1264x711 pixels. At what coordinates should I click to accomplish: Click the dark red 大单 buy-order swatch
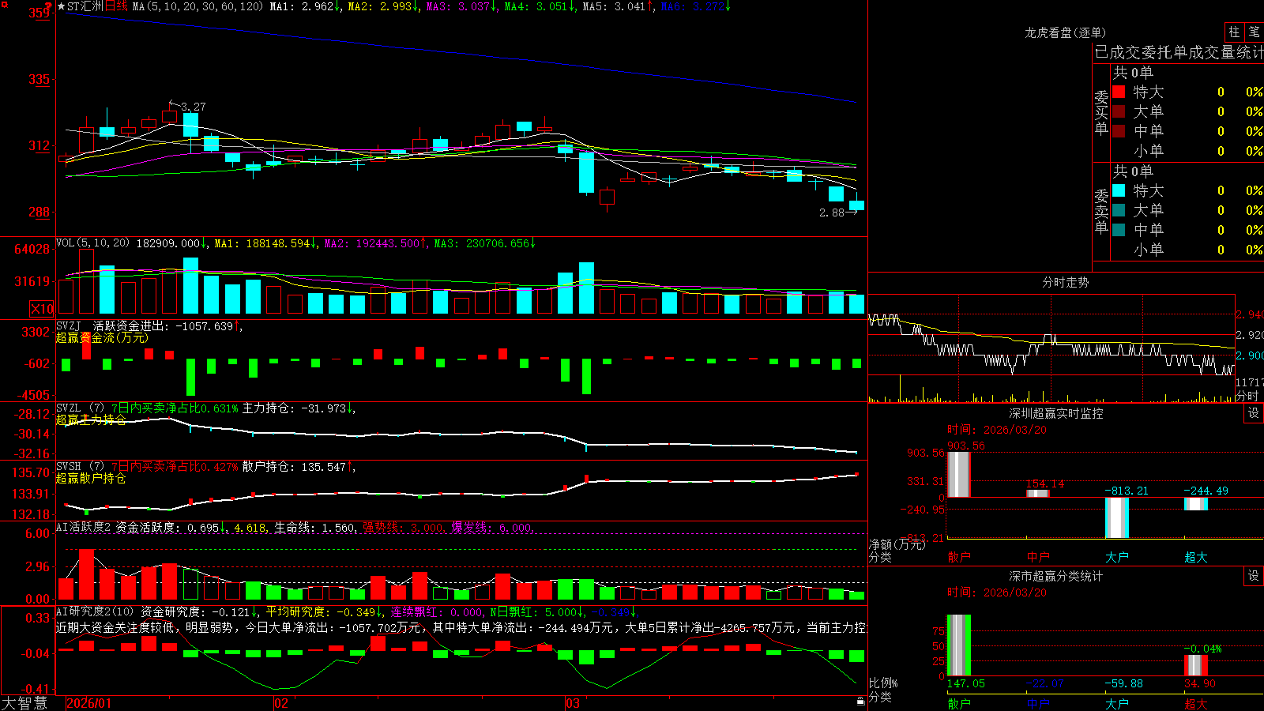click(1119, 111)
